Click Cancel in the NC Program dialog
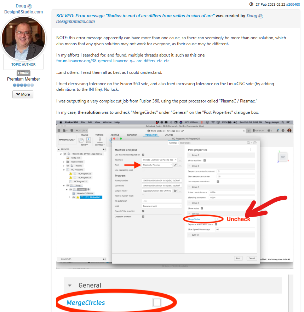 click(252, 258)
